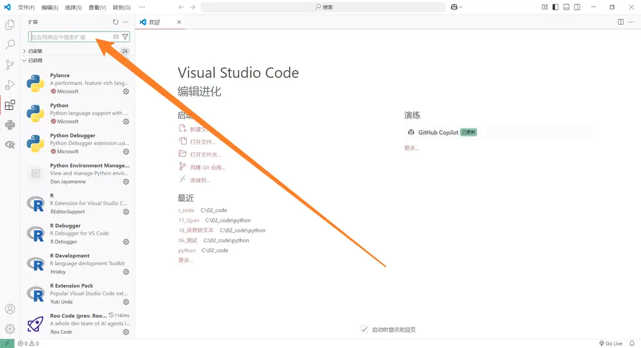Open the customize layout icon
This screenshot has width=641, height=348.
tap(545, 7)
